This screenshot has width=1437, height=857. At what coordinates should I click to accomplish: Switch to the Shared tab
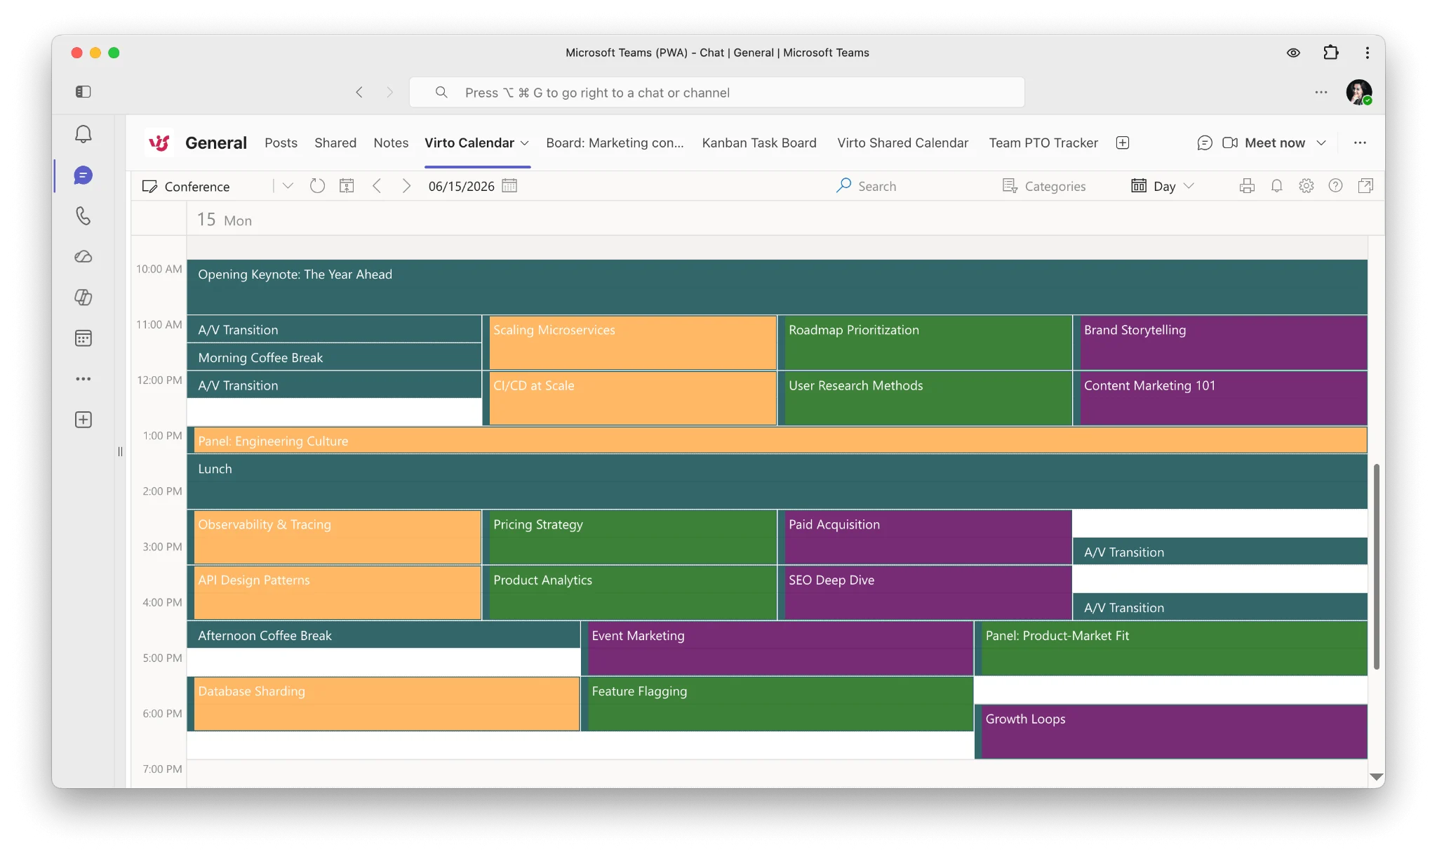tap(335, 142)
